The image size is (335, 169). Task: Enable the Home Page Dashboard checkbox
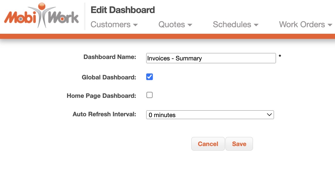click(150, 95)
